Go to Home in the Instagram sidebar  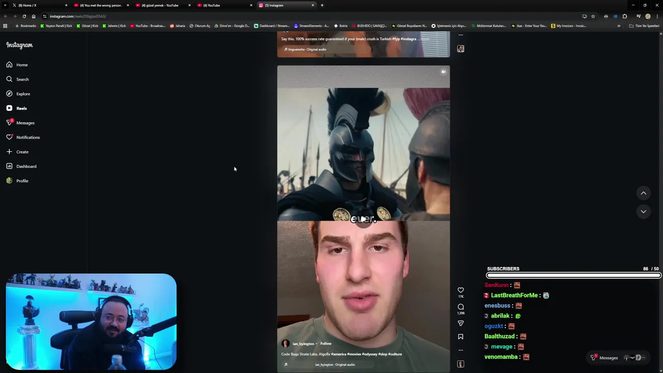coord(17,65)
